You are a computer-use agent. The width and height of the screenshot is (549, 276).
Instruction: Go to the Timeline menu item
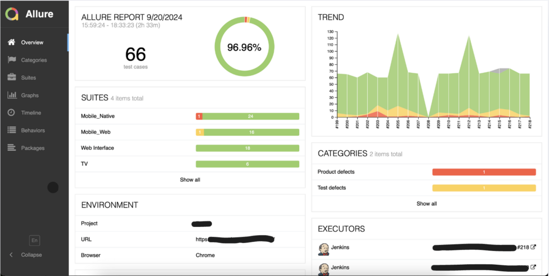(x=31, y=113)
